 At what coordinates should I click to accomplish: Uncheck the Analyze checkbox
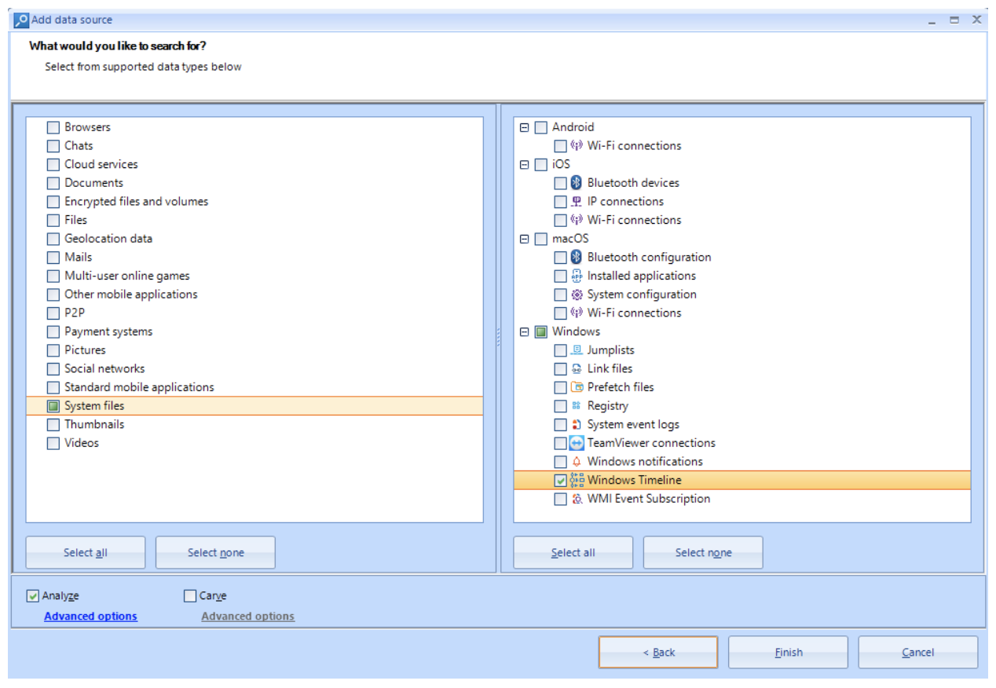tap(32, 596)
